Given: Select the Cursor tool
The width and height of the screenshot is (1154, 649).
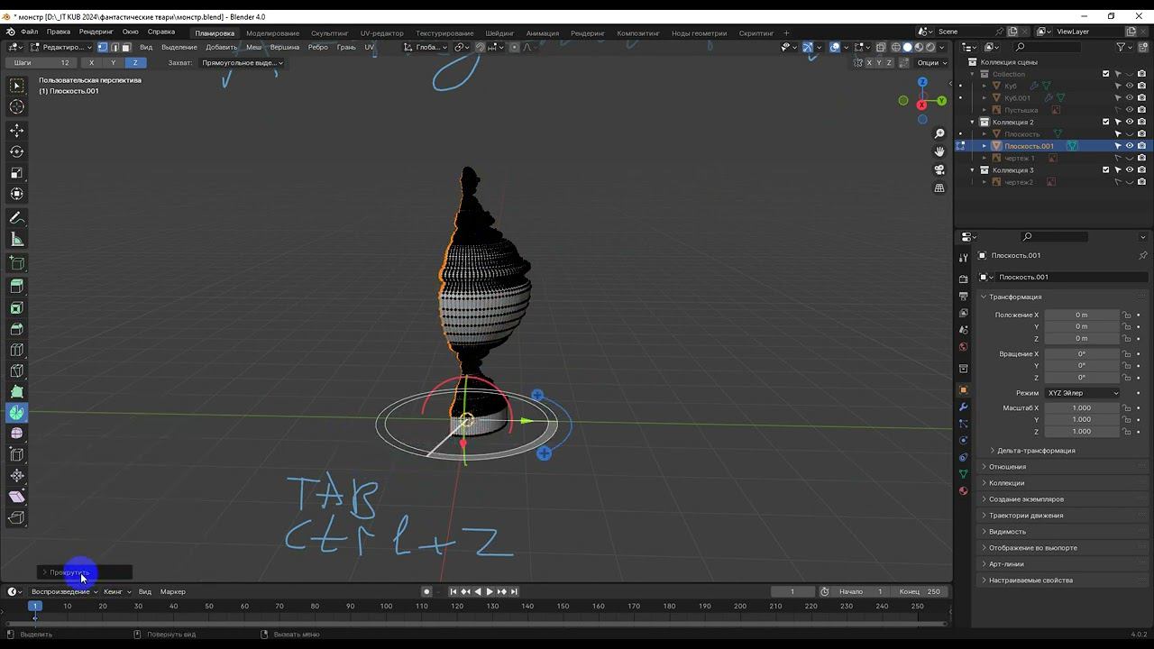Looking at the screenshot, I should click(x=17, y=107).
